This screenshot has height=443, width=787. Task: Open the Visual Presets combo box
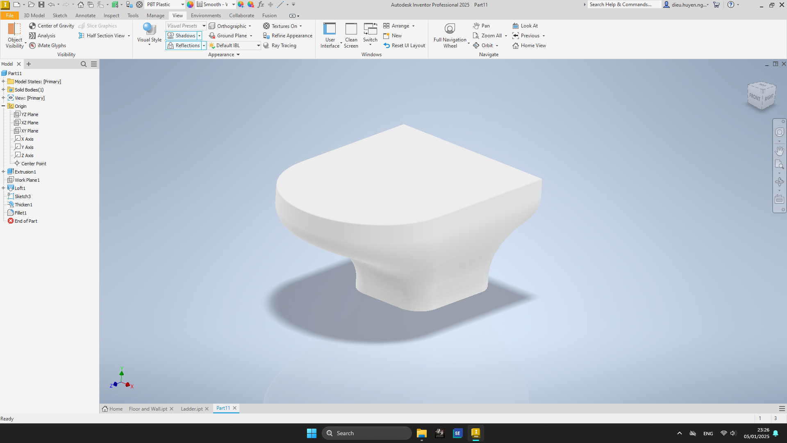(186, 26)
